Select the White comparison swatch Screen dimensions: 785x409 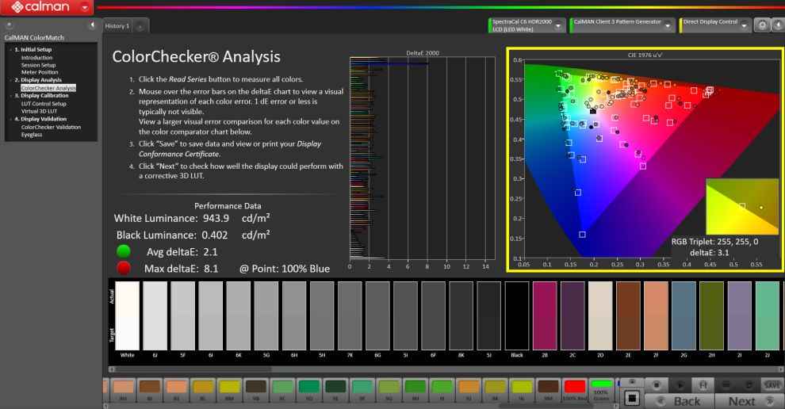127,316
